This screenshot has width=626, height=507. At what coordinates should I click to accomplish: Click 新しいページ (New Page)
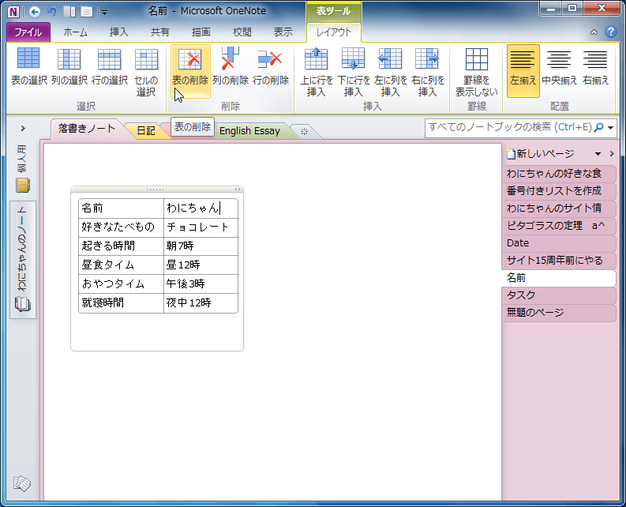pos(540,154)
